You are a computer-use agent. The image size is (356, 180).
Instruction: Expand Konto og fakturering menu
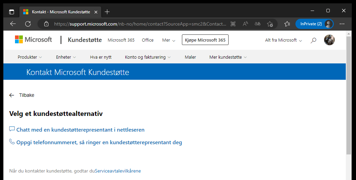click(x=148, y=57)
